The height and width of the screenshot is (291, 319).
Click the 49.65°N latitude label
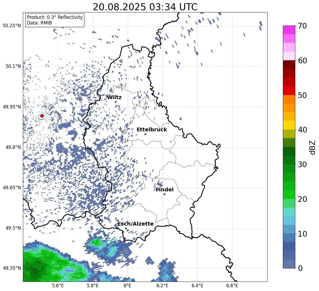click(12, 187)
